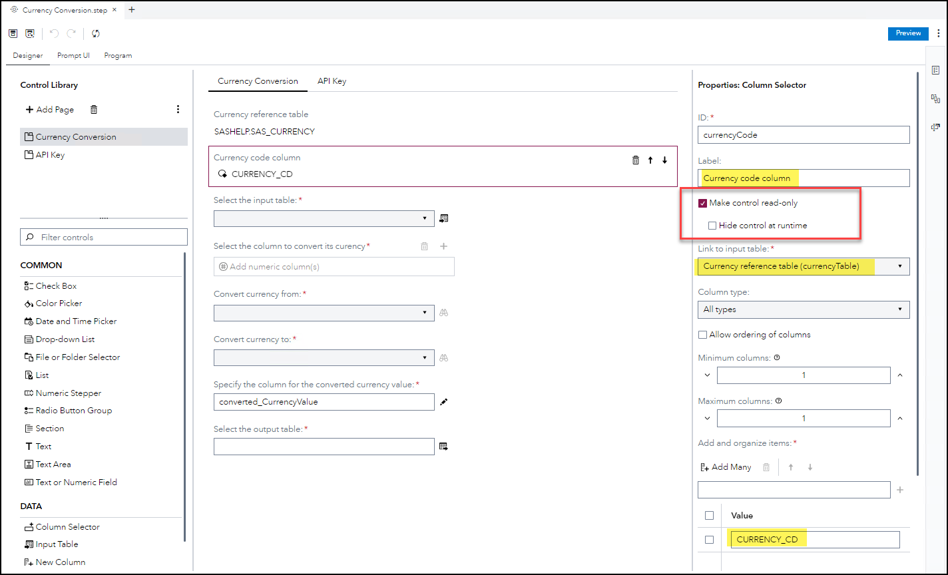Open the Column type dropdown
The width and height of the screenshot is (948, 575).
tap(803, 309)
